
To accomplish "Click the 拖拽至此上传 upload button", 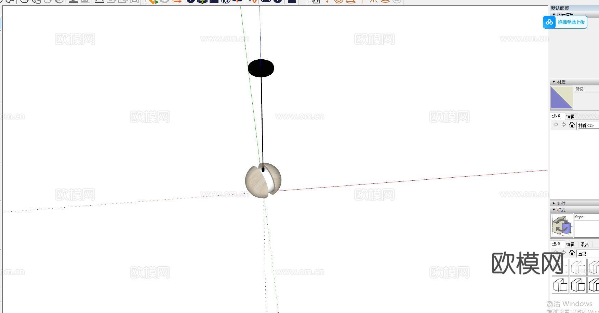I will coord(571,22).
